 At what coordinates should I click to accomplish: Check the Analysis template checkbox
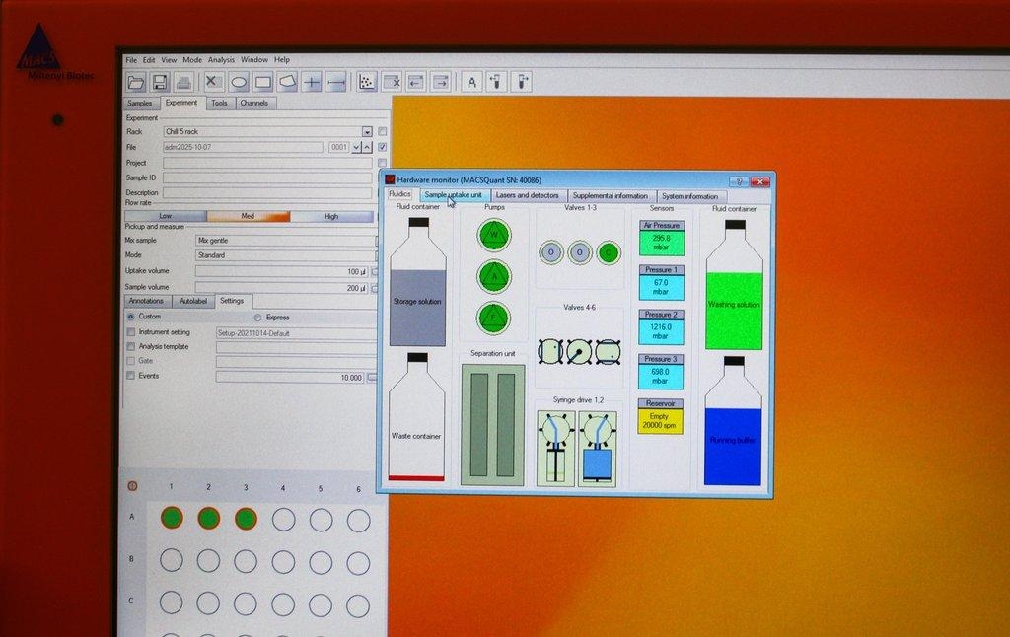[x=131, y=346]
